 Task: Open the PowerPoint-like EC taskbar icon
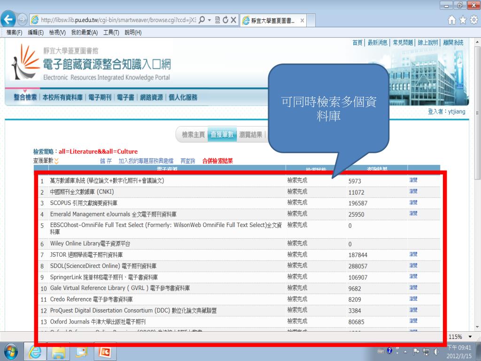pyautogui.click(x=104, y=352)
